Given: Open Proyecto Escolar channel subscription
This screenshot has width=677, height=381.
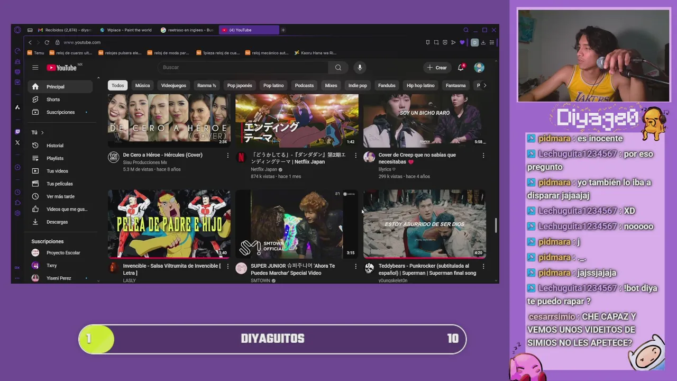Looking at the screenshot, I should tap(60, 253).
